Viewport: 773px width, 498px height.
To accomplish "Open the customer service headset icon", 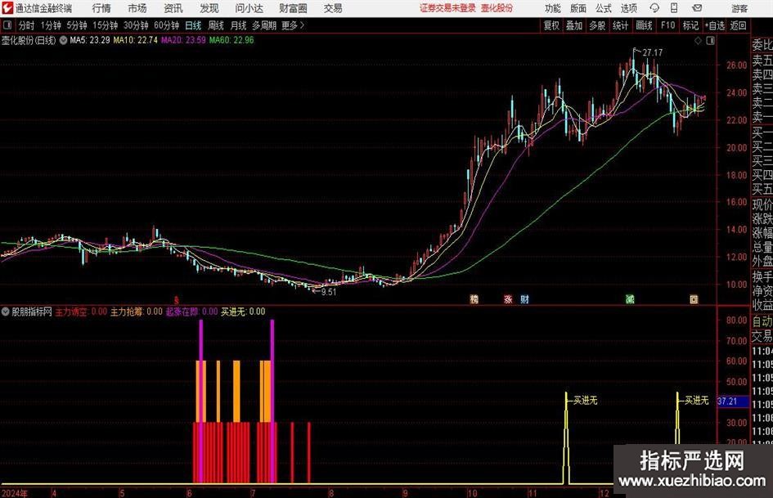I will tap(654, 8).
